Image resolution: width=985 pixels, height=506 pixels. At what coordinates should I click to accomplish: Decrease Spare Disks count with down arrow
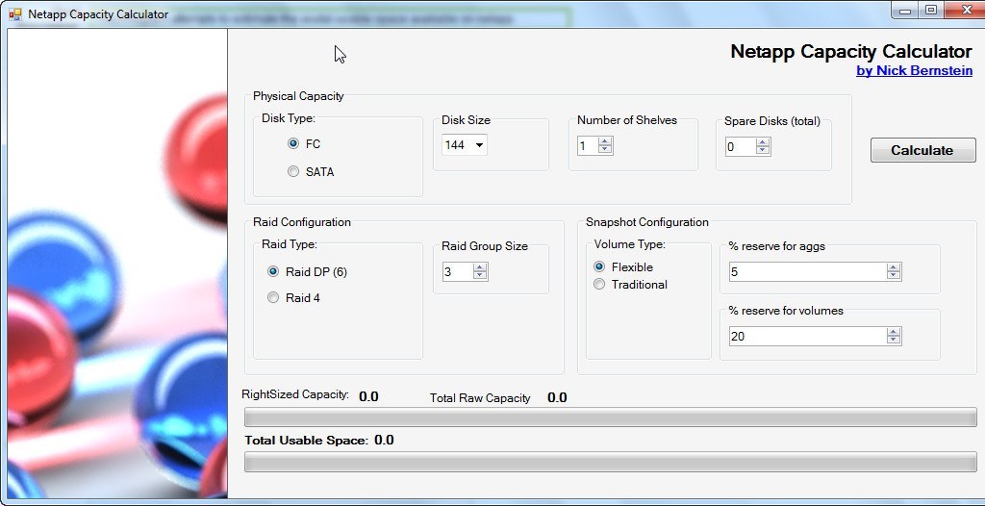click(x=763, y=151)
